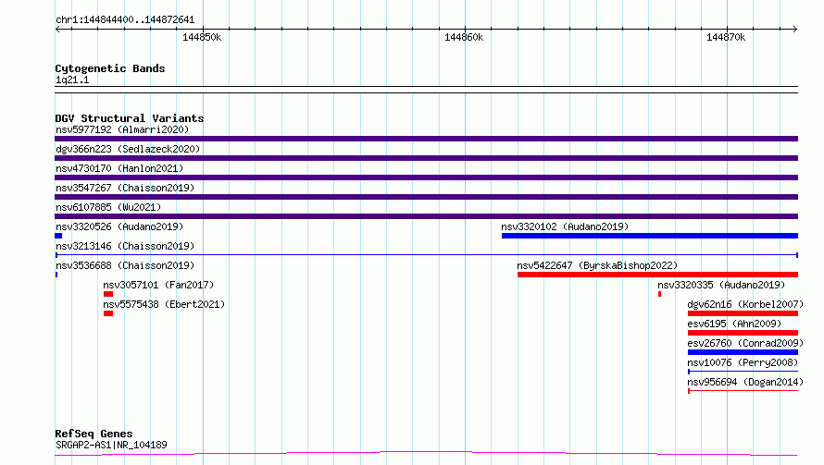Open dgv62n16 (Korbel2007) variant
Image resolution: width=824 pixels, height=465 pixels.
click(745, 304)
